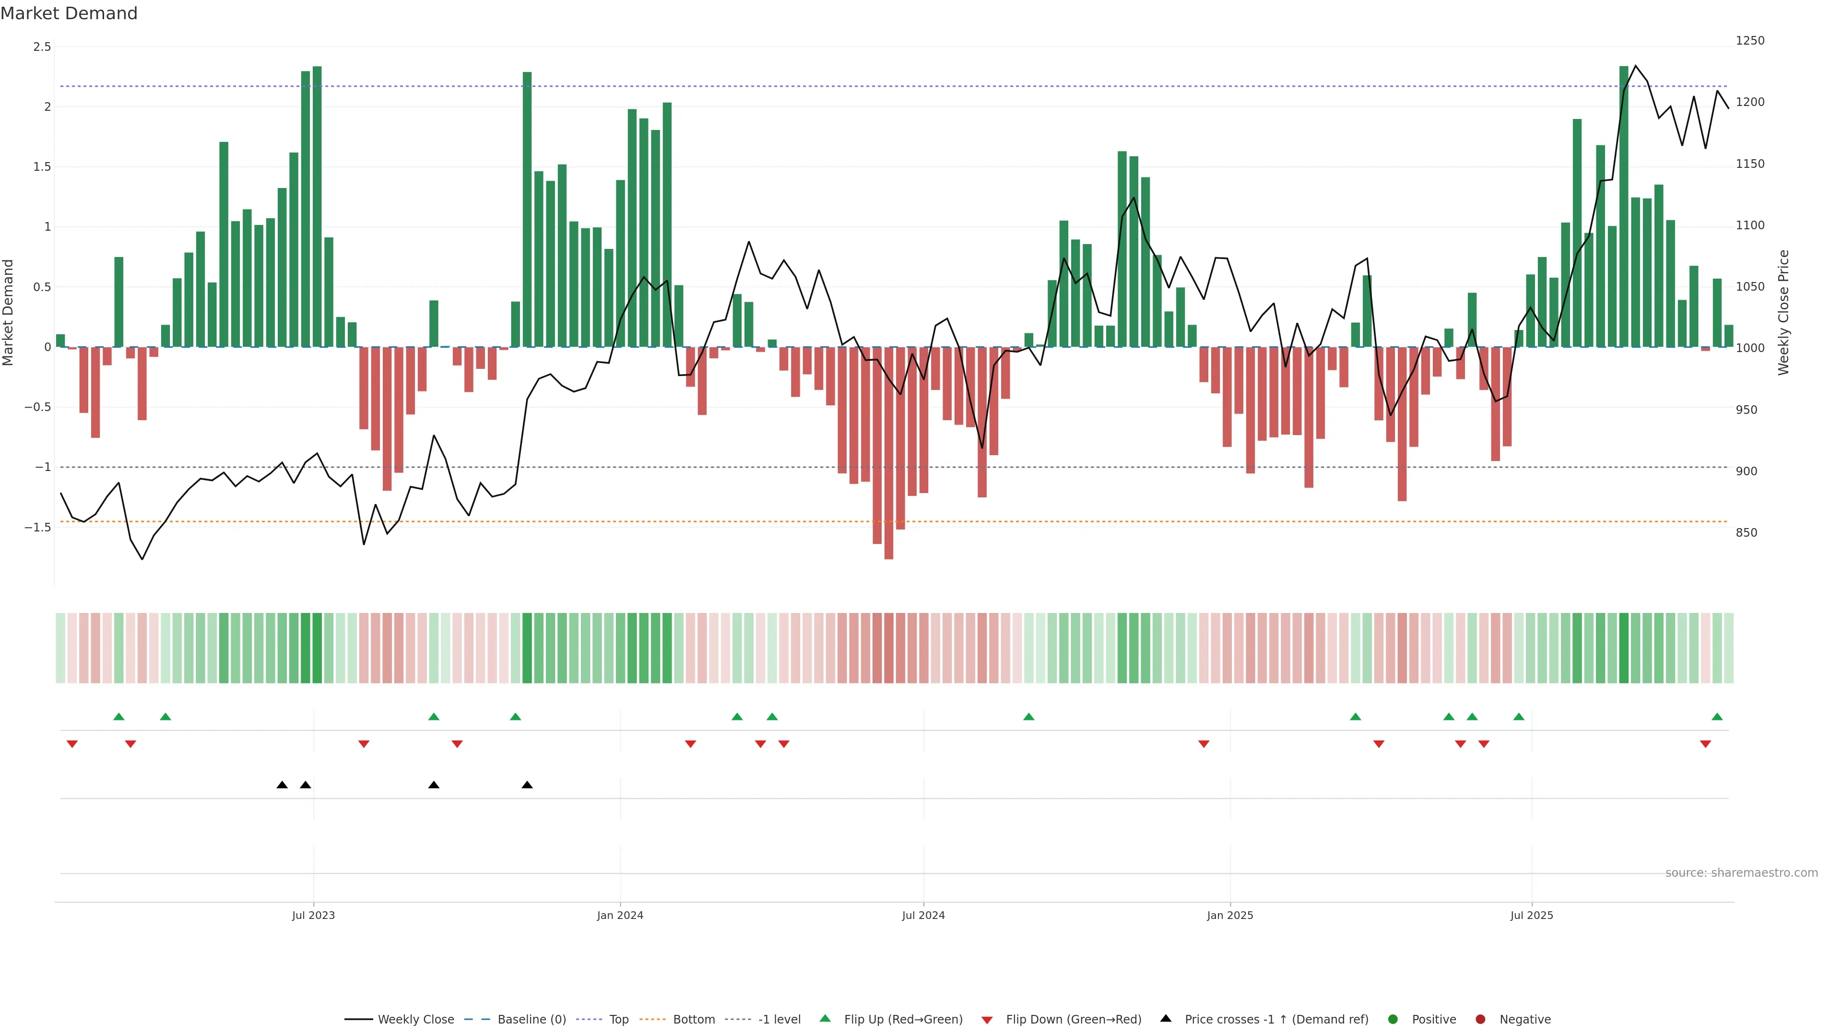The width and height of the screenshot is (1842, 1036).
Task: Click the Positive green dot legend
Action: pos(1392,1019)
